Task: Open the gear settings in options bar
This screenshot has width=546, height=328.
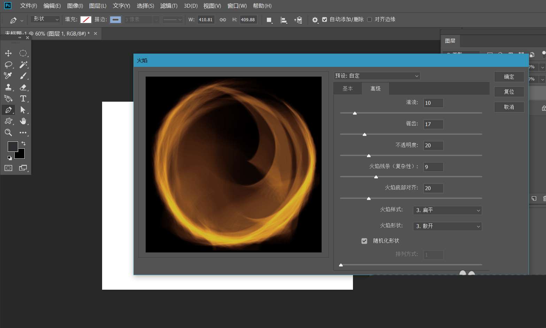Action: click(315, 20)
